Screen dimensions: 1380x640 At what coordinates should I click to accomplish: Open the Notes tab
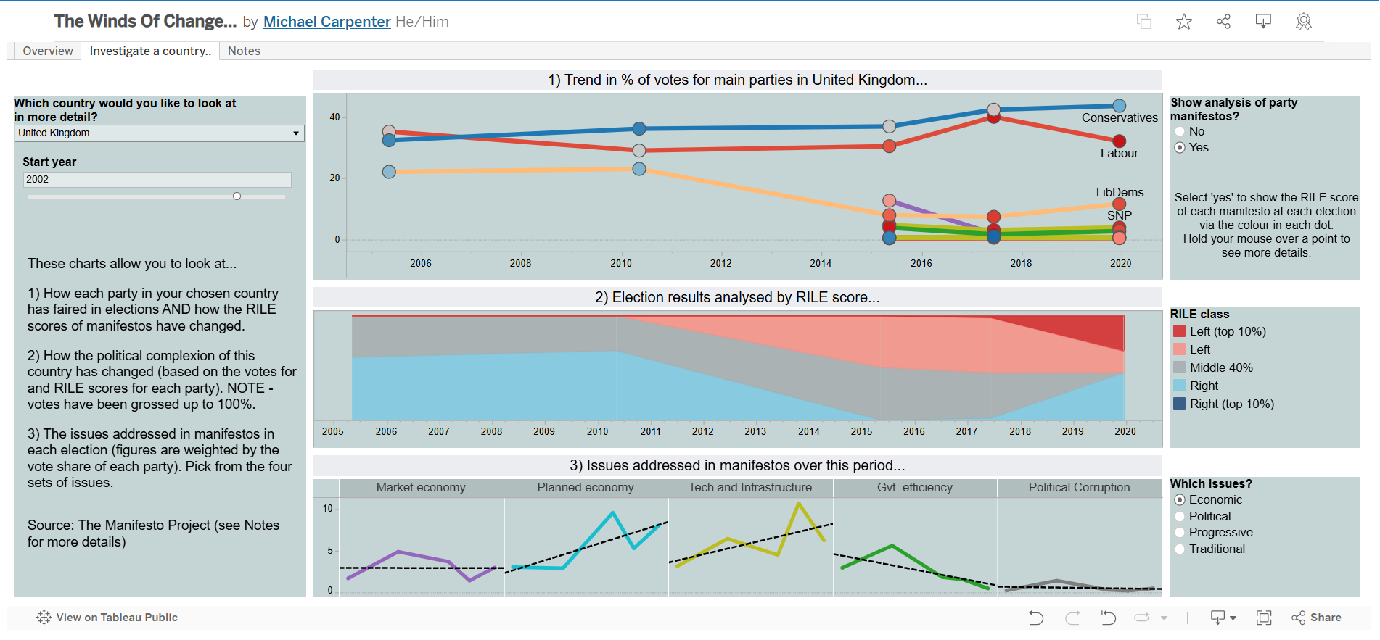pyautogui.click(x=244, y=51)
